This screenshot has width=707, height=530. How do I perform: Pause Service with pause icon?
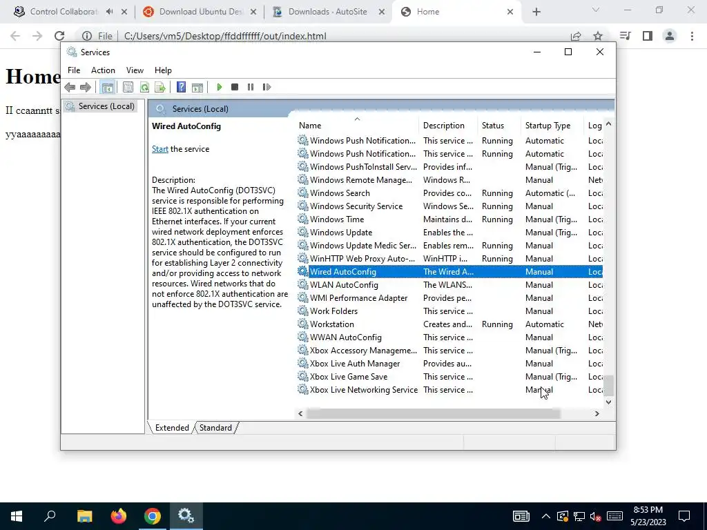pos(251,87)
